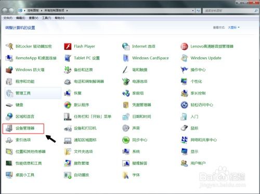This screenshot has height=194, width=260.
Task: Expand the view-by large icons dropdown
Action: (x=233, y=28)
